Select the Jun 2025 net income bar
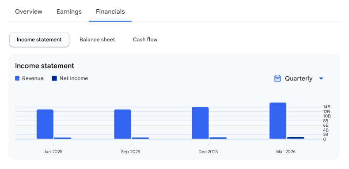This screenshot has width=349, height=169. (x=63, y=138)
